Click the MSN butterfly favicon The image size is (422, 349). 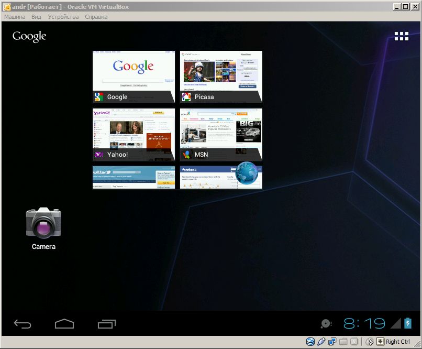coord(186,155)
